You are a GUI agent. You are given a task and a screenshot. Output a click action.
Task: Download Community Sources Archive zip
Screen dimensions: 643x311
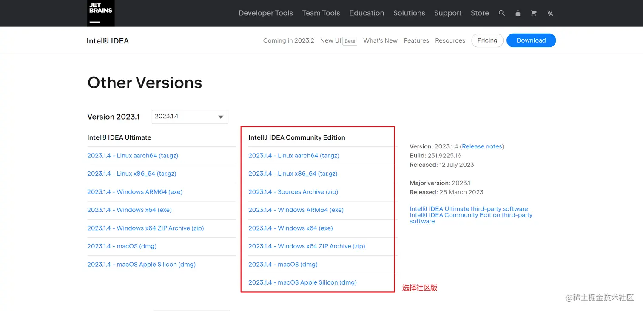pyautogui.click(x=293, y=192)
